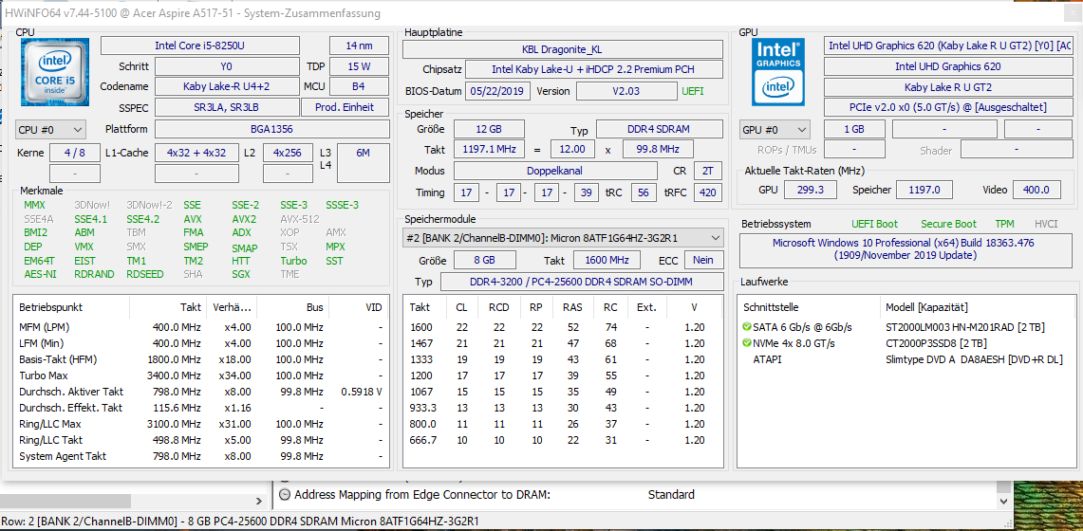The height and width of the screenshot is (531, 1083).
Task: Click the Microsoft Windows 10 Professional field
Action: 904,249
